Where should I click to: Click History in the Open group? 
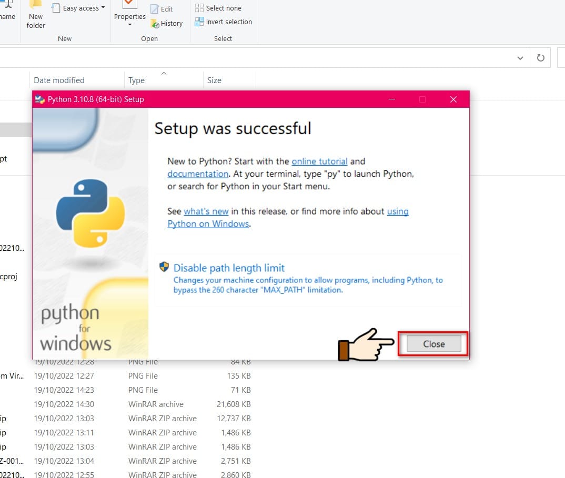[166, 24]
